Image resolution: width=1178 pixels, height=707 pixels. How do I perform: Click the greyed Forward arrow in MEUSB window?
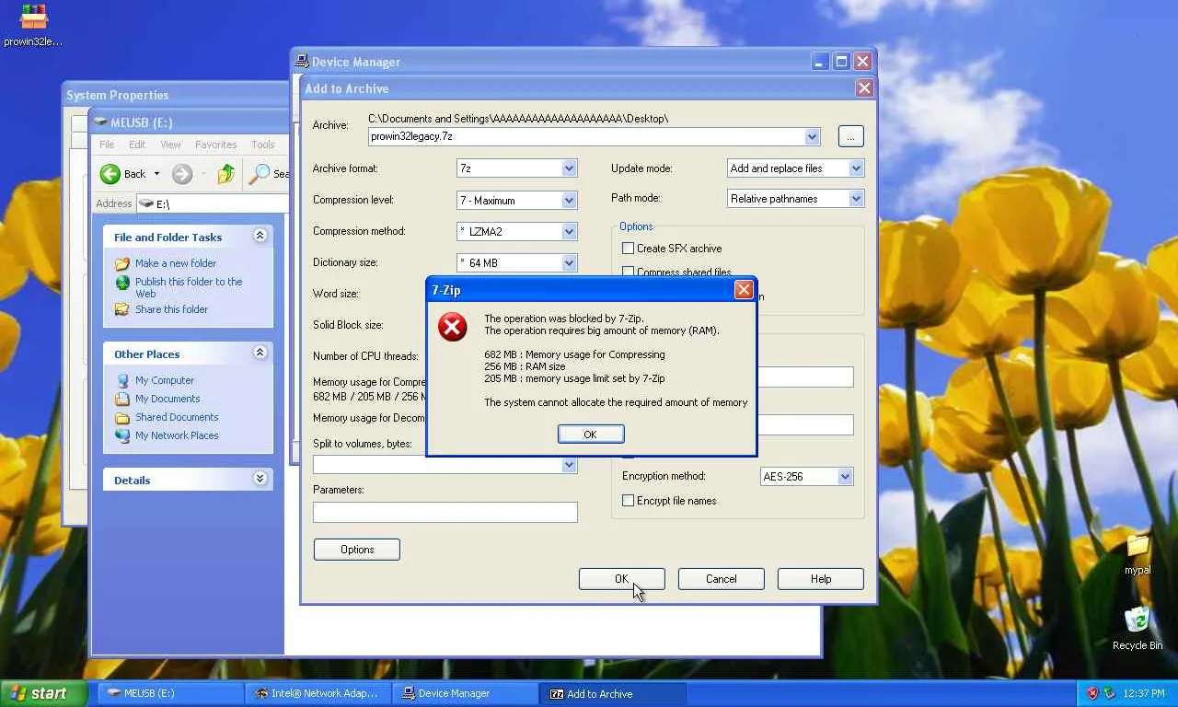(x=182, y=174)
